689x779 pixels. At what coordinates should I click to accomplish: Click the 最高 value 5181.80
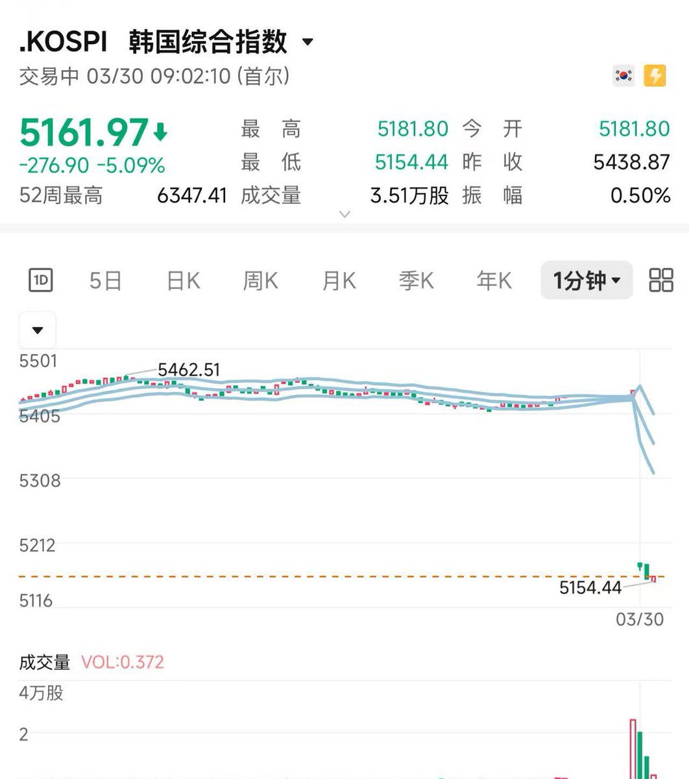coord(413,129)
